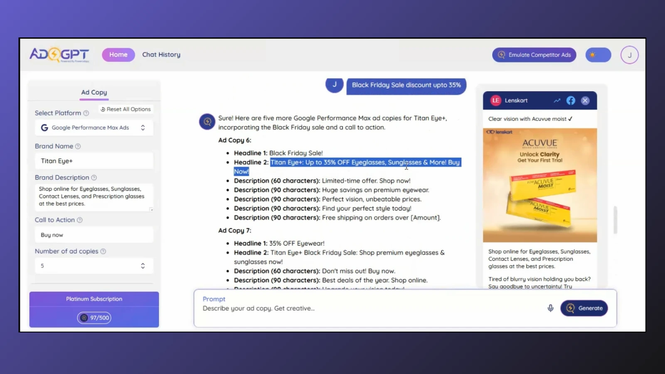Click the Google G icon in platform dropdown
The image size is (665, 374).
tap(44, 128)
